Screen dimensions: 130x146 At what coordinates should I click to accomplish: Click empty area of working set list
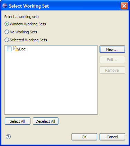tap(51, 83)
